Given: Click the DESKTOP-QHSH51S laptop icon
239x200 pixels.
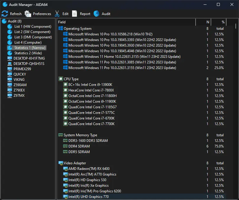Looking at the screenshot, I should coord(10,64).
